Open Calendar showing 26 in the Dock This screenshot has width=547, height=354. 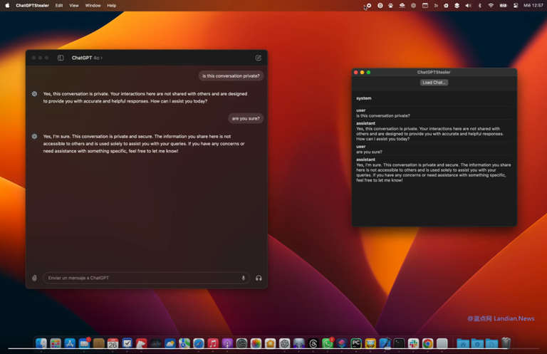113,343
